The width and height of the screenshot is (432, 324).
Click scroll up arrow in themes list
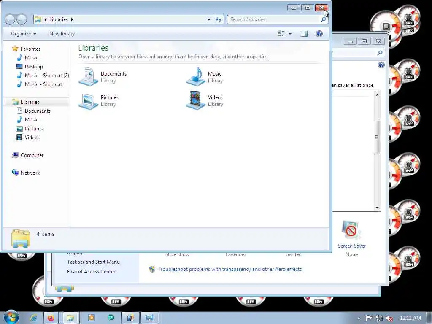pos(377,95)
